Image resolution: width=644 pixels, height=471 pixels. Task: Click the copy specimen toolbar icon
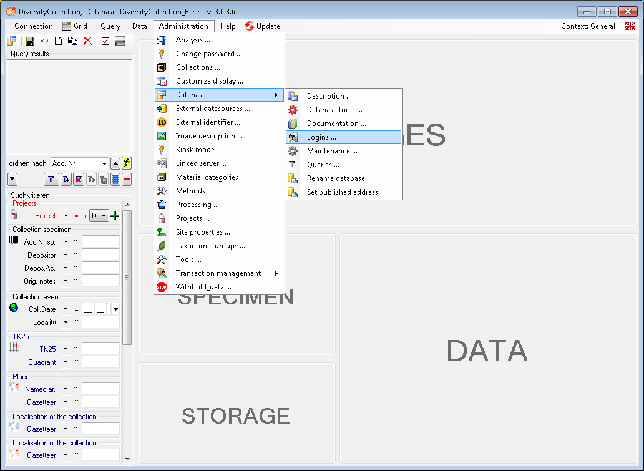(x=72, y=41)
